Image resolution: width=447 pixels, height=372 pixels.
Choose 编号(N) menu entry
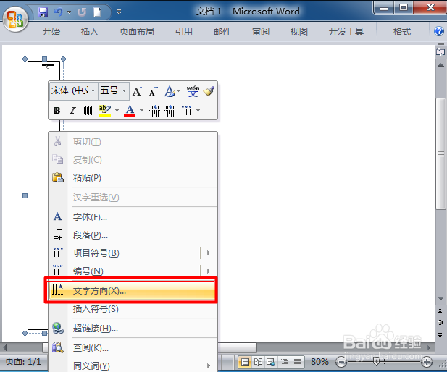click(125, 271)
